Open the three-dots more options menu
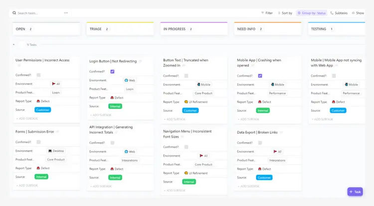This screenshot has width=374, height=206. pyautogui.click(x=66, y=13)
